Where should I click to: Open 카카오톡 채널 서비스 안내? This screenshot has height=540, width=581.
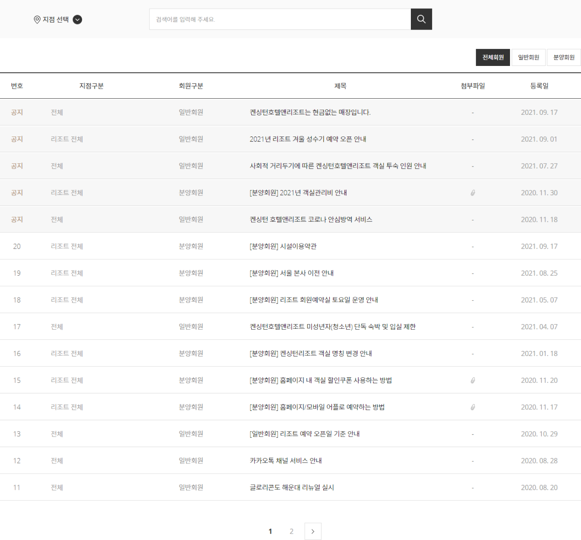pyautogui.click(x=285, y=460)
